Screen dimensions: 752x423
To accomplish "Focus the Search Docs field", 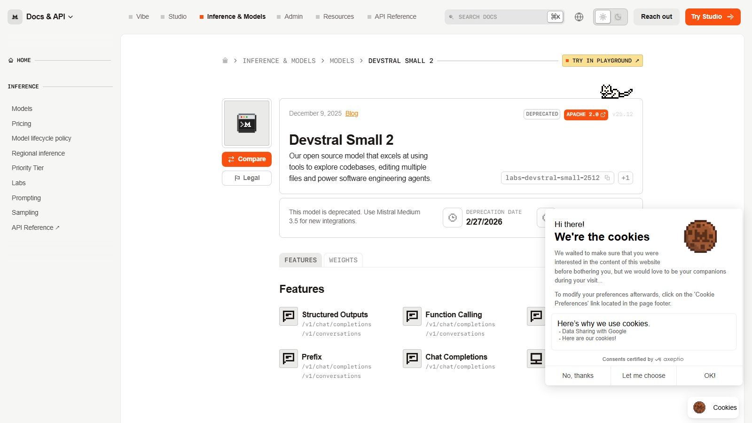I will coord(504,17).
